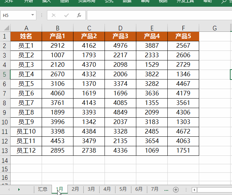The height and width of the screenshot is (195, 232).
Task: Click cell with value 1007
Action: coord(58,55)
